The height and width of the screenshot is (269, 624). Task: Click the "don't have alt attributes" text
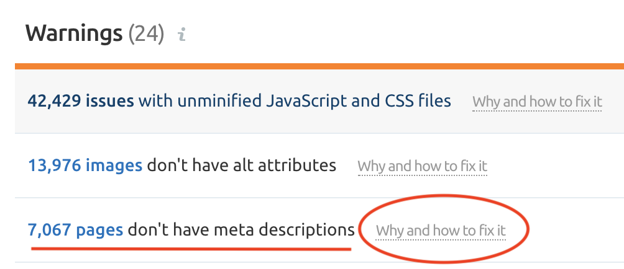pos(241,165)
